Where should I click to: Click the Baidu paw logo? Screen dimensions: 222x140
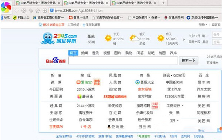[x=56, y=60]
